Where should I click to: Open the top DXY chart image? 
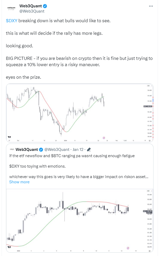(80, 113)
